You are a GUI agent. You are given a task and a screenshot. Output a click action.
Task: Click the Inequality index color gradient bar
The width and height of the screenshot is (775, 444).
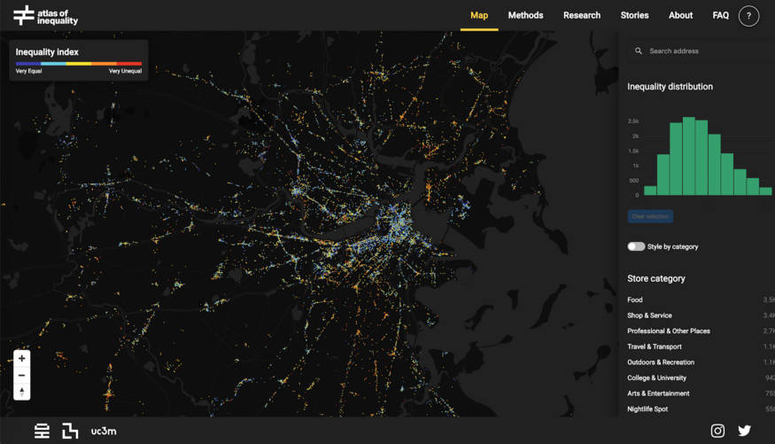pos(78,64)
